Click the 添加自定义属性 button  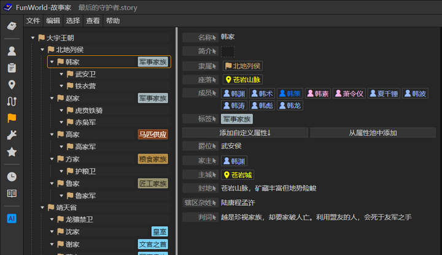pyautogui.click(x=245, y=133)
